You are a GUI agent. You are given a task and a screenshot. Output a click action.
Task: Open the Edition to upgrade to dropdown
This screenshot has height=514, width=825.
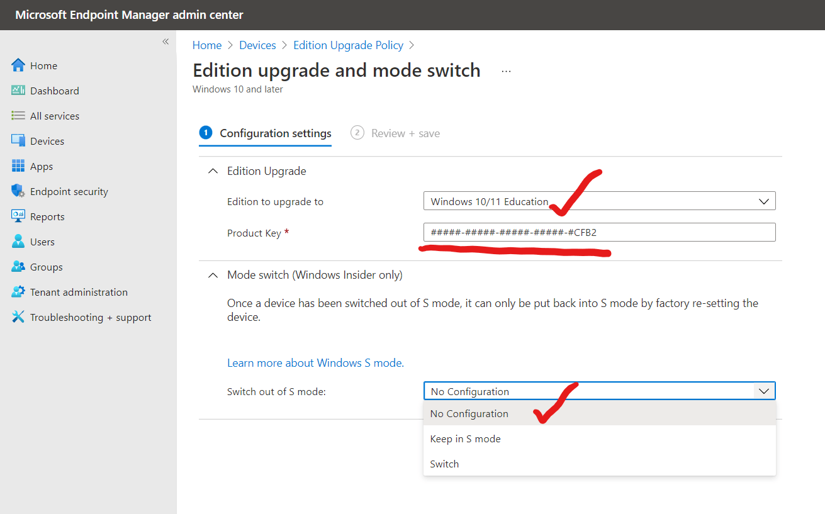[599, 201]
